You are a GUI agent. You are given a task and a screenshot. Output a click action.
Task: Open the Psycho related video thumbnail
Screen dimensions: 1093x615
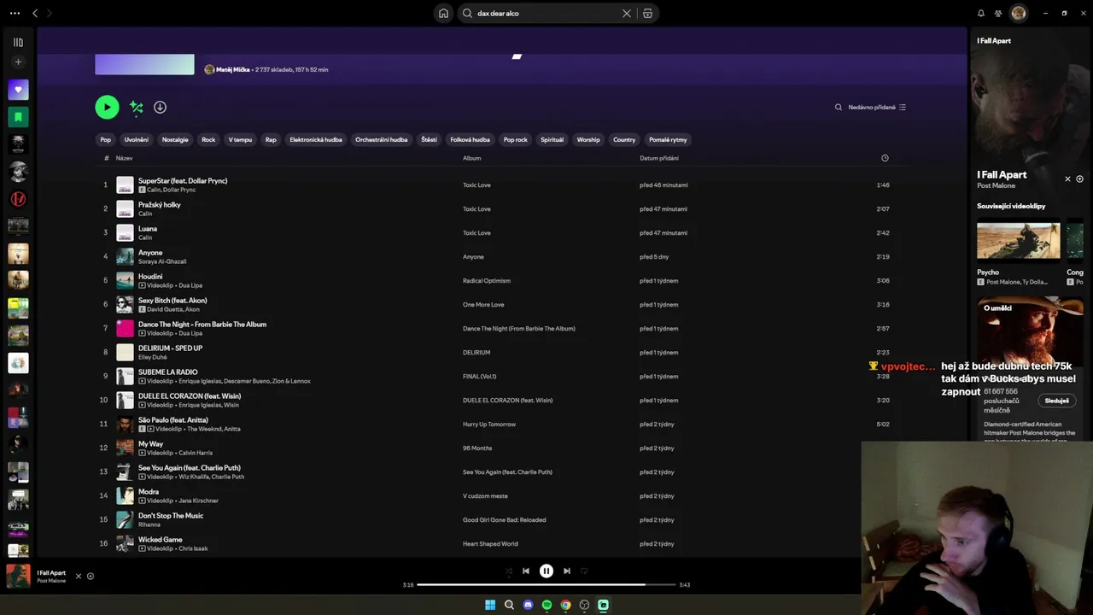tap(1019, 241)
